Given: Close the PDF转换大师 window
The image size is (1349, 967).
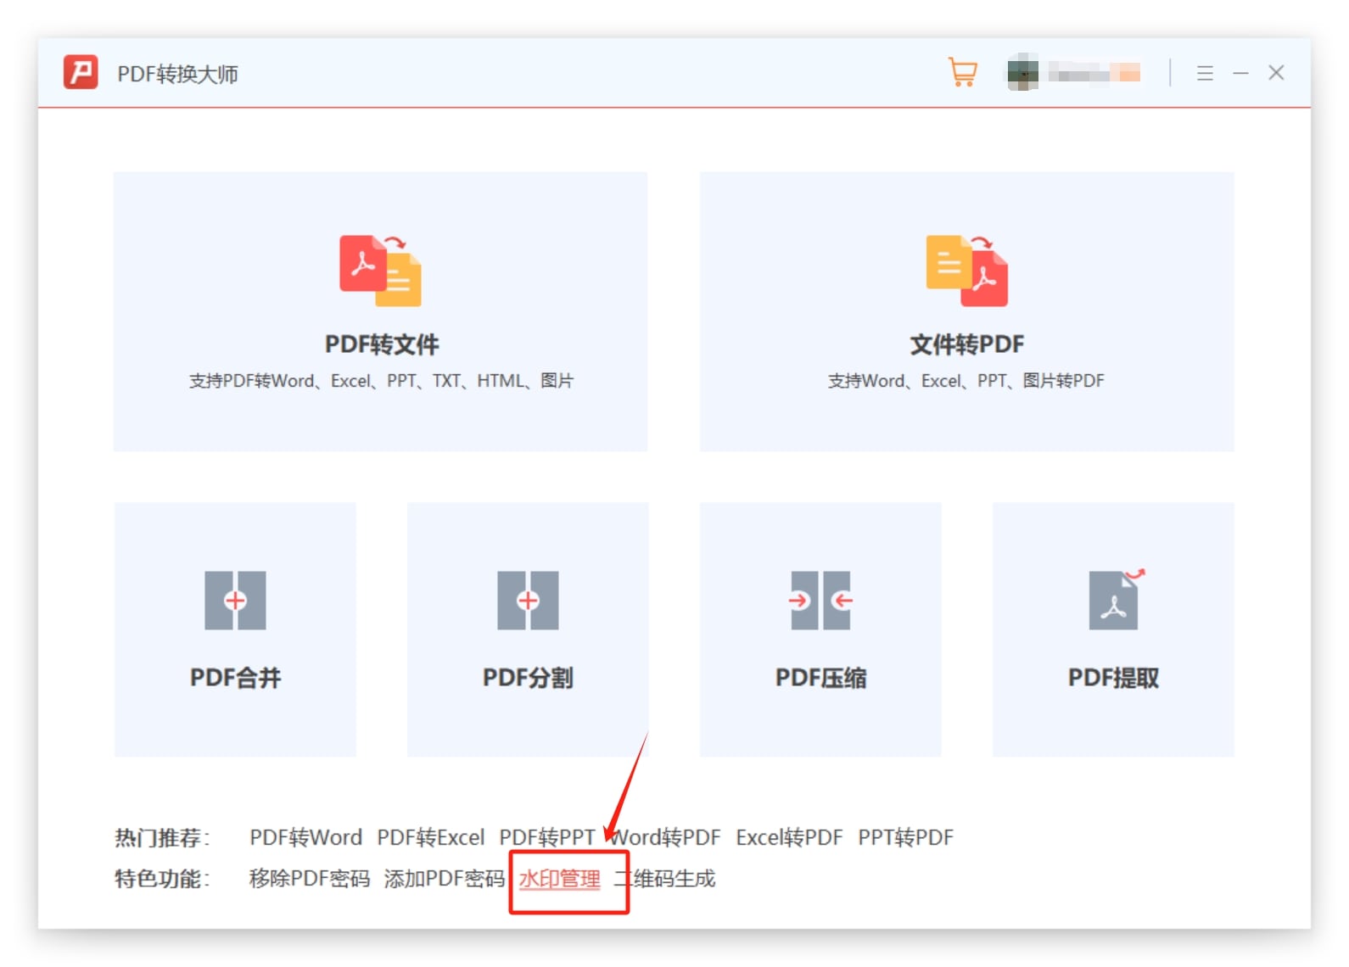Looking at the screenshot, I should pos(1276,73).
